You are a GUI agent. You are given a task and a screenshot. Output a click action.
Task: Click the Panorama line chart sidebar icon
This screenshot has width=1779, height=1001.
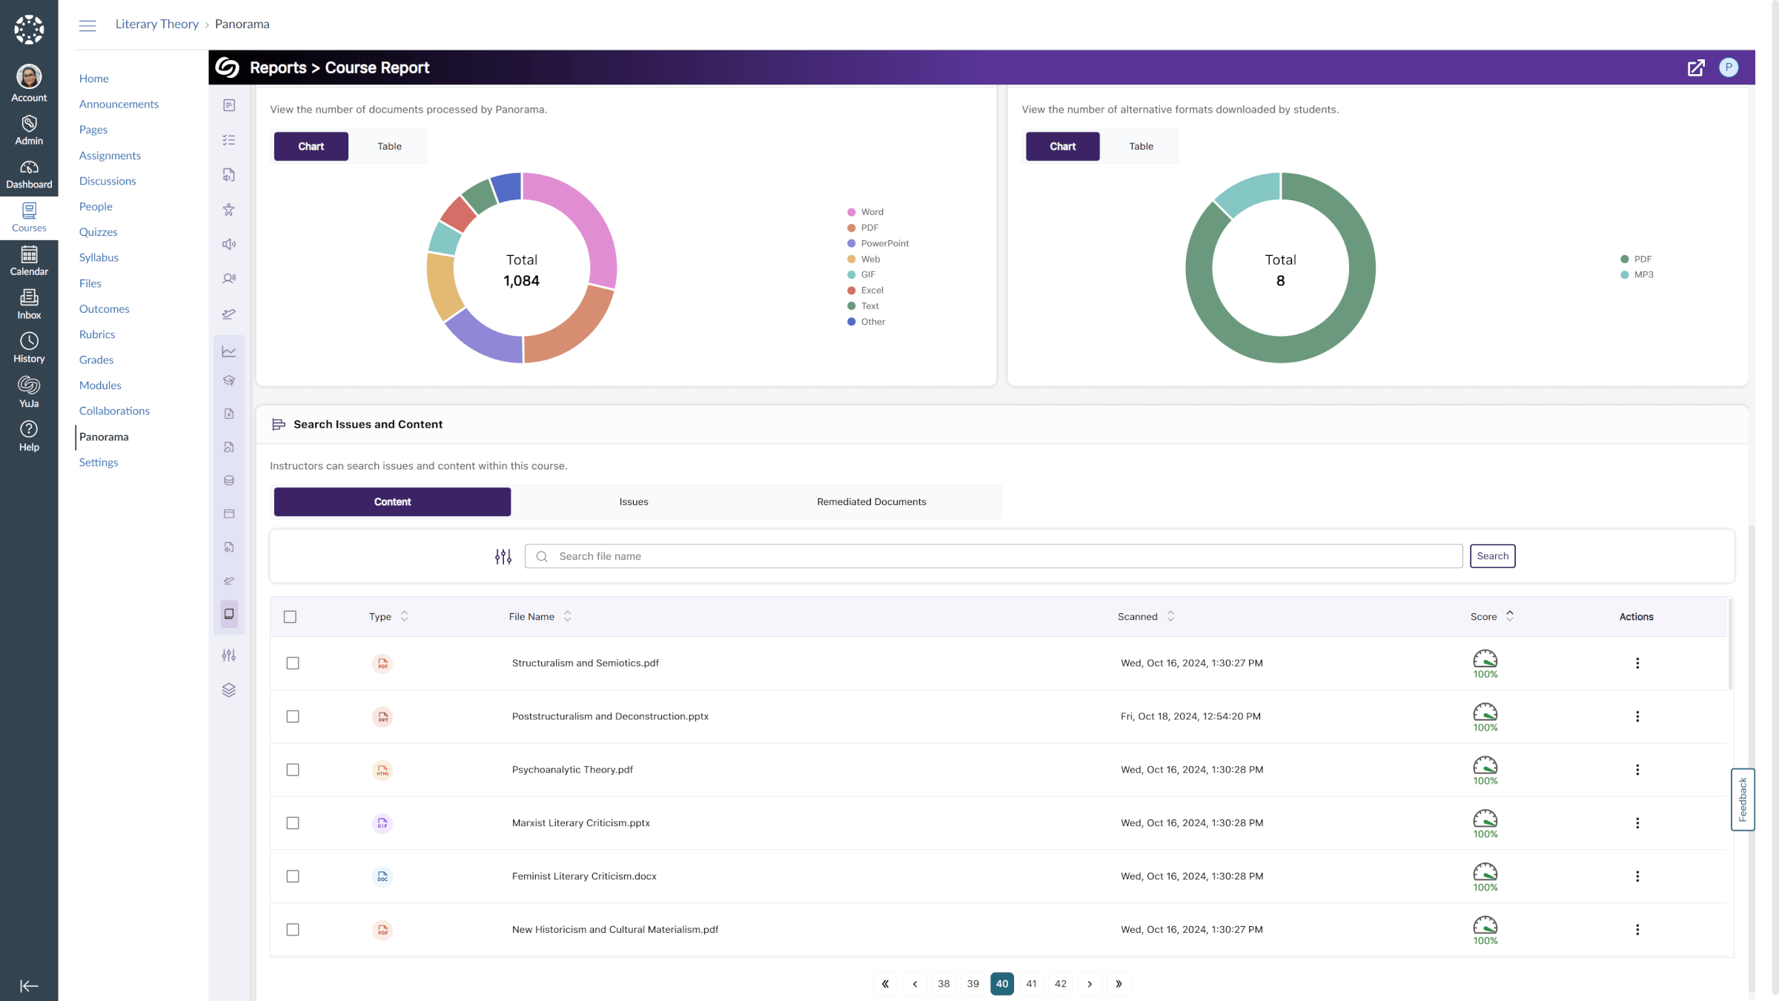(229, 351)
